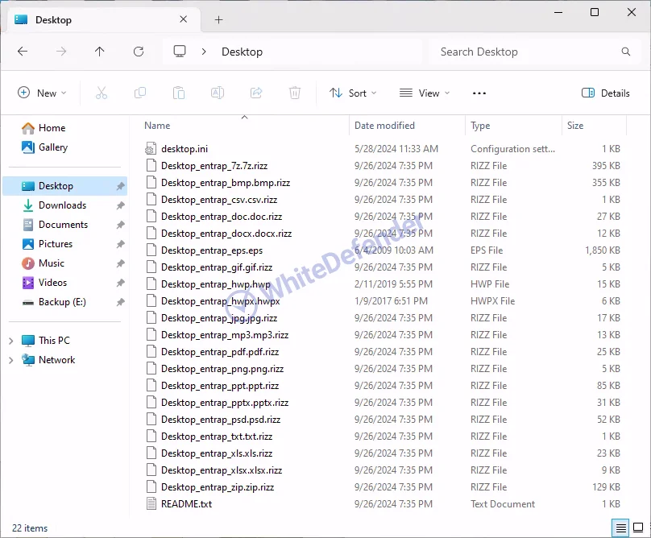Open the View dropdown menu

[x=425, y=93]
